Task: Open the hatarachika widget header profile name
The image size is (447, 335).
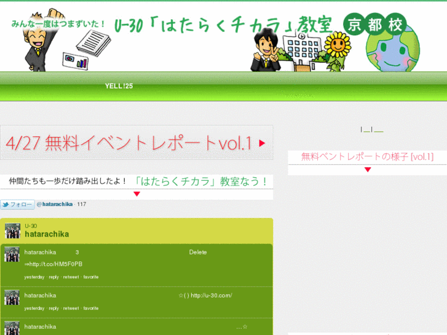Action: tap(47, 234)
